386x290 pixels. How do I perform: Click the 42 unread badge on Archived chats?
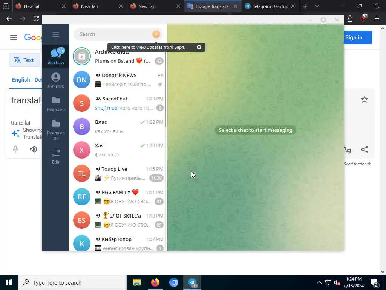[159, 61]
